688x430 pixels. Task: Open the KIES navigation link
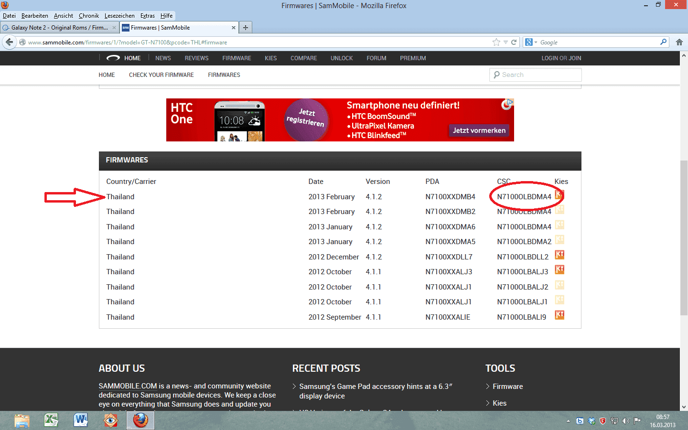271,58
